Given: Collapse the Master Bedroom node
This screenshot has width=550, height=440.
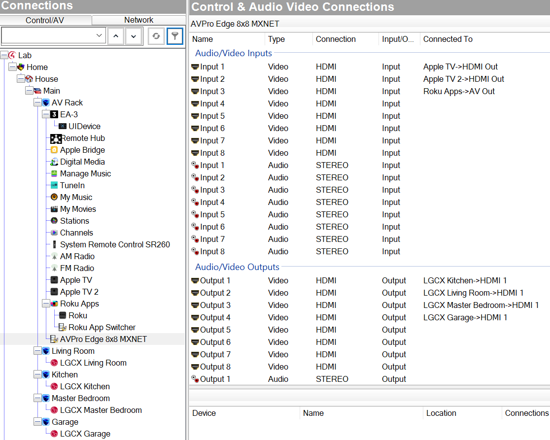Looking at the screenshot, I should pyautogui.click(x=37, y=398).
